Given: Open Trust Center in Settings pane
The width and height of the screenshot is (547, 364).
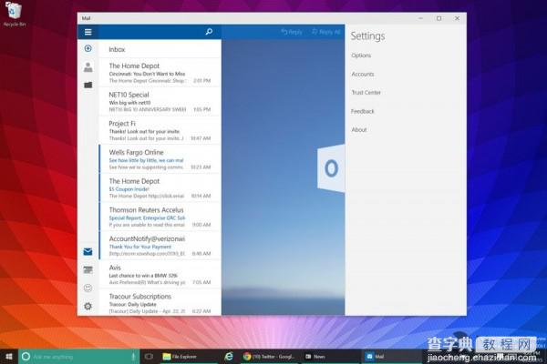Looking at the screenshot, I should coord(366,92).
